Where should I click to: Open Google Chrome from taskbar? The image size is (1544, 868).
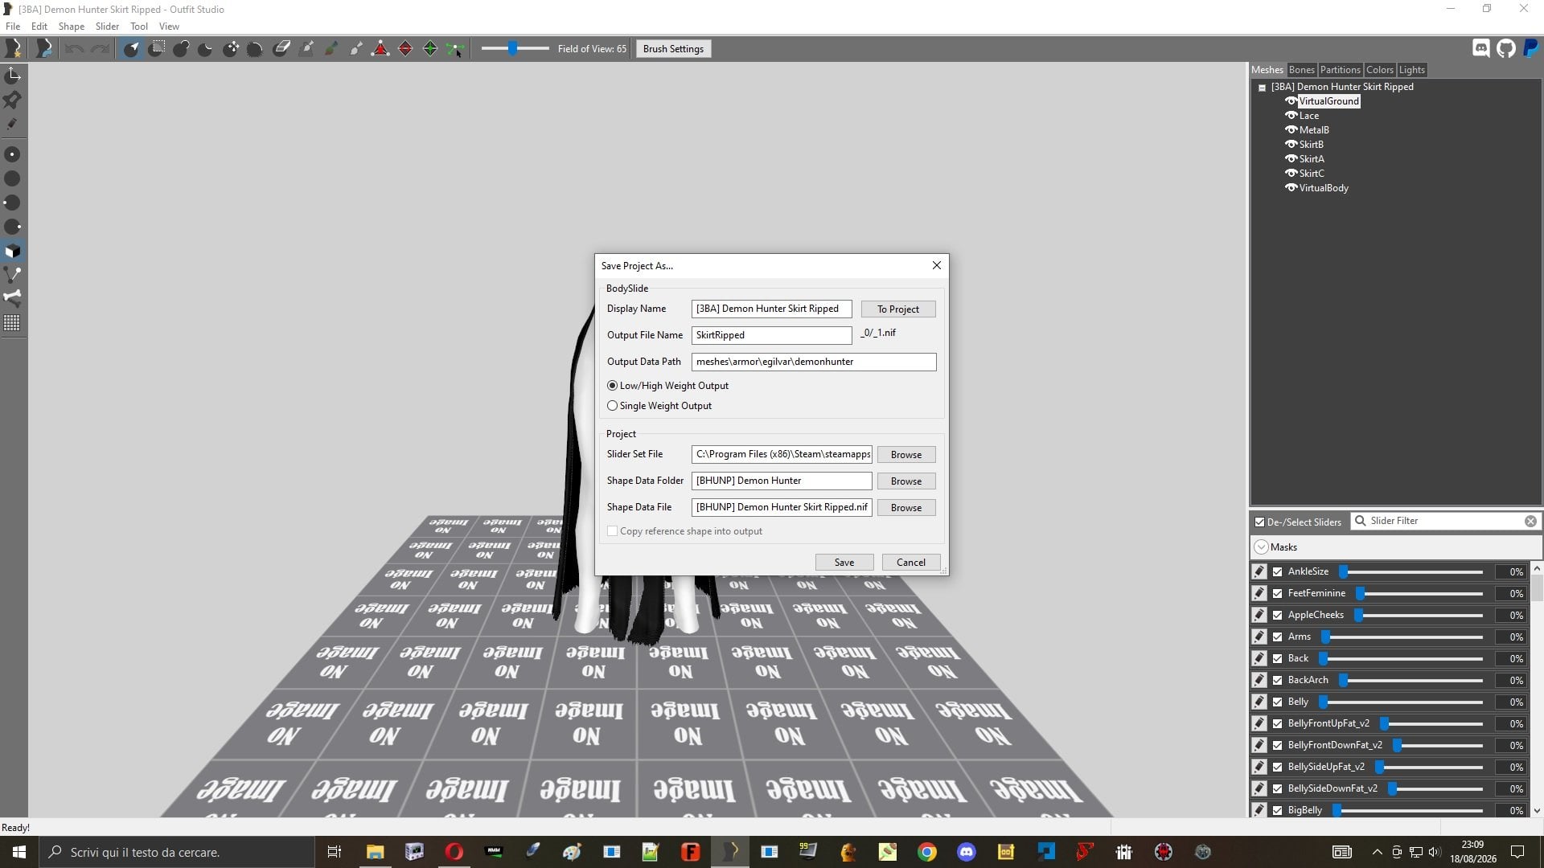coord(927,852)
